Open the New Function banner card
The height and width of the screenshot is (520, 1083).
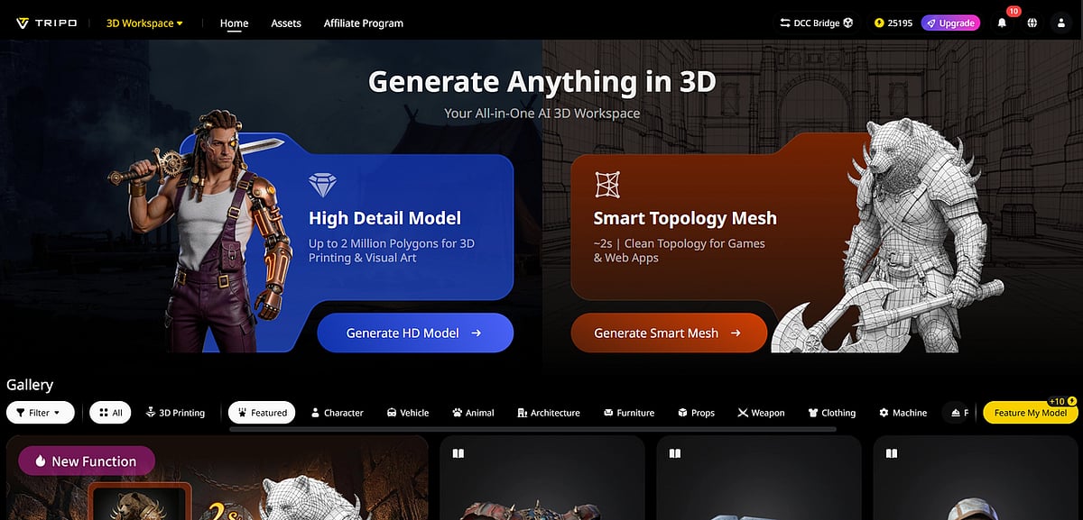click(217, 478)
